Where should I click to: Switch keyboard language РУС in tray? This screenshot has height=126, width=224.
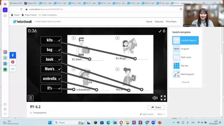[x=193, y=122]
